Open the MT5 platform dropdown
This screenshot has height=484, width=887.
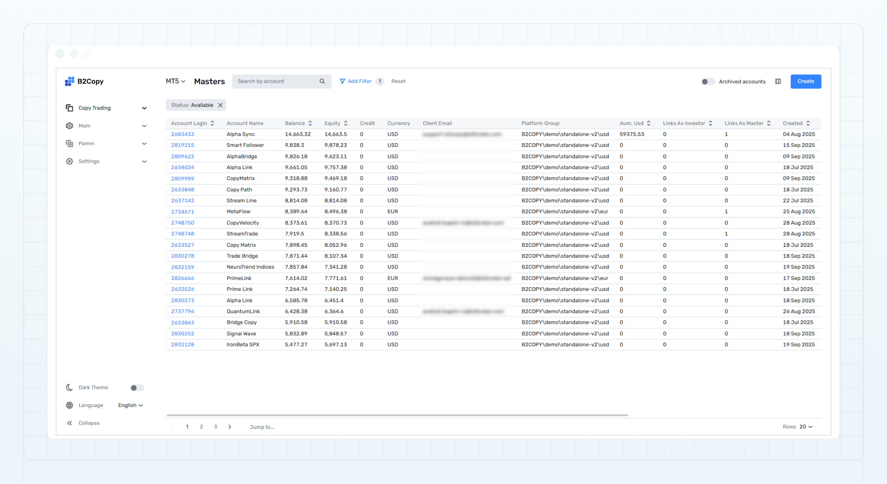[x=175, y=81]
